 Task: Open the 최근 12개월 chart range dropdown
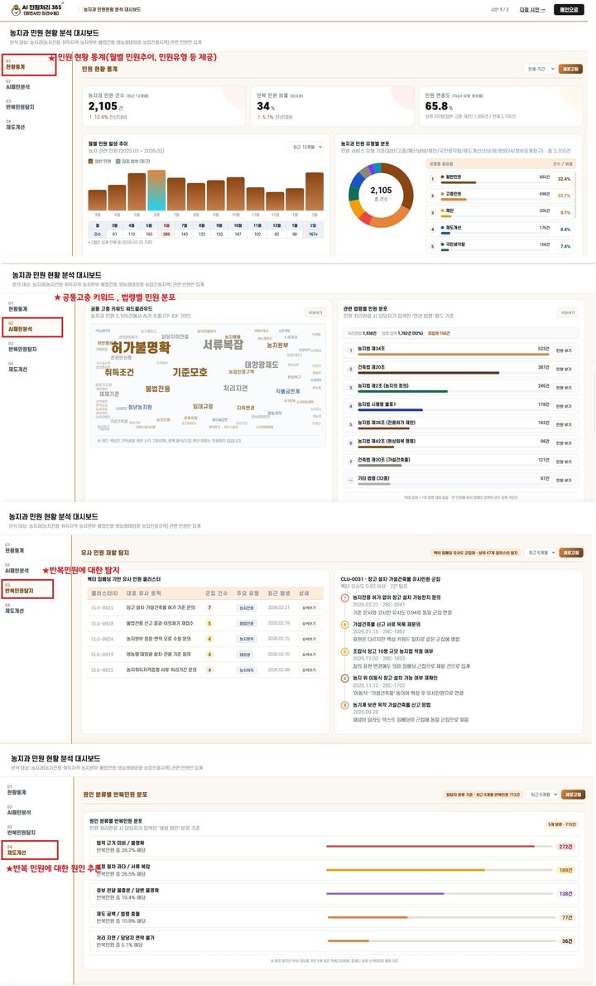306,147
